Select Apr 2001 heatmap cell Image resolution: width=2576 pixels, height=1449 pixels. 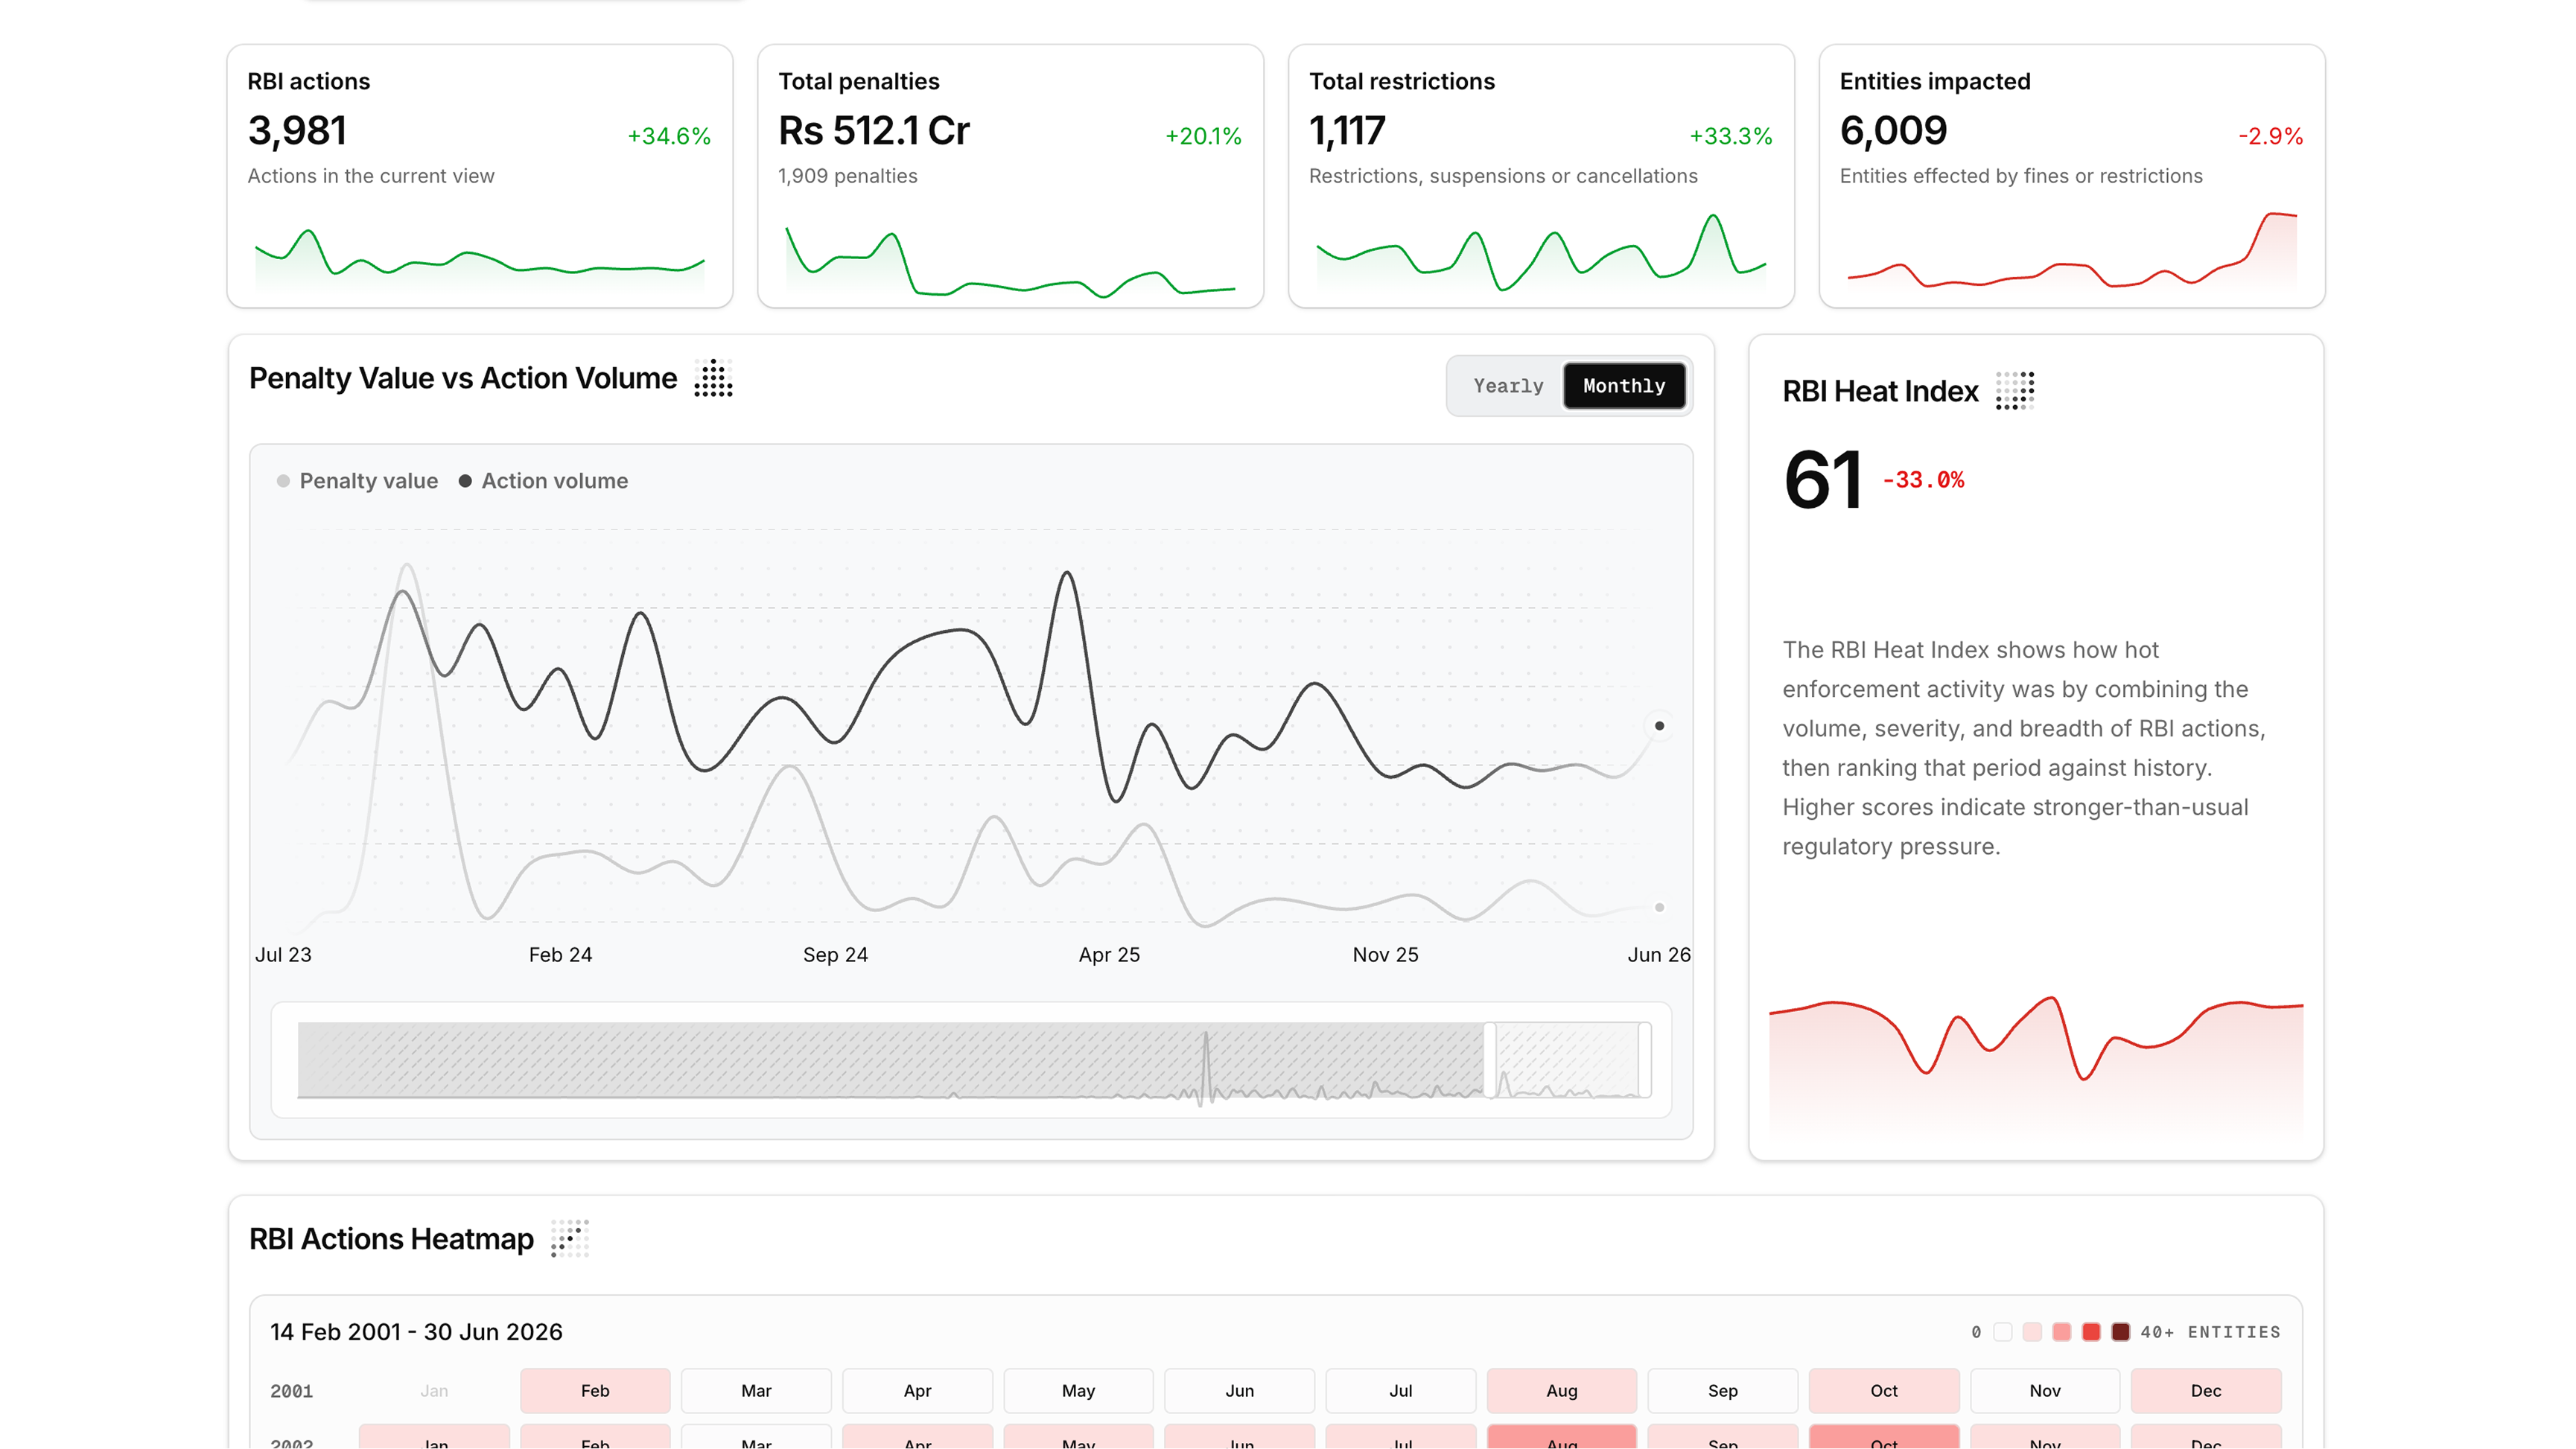[x=917, y=1390]
